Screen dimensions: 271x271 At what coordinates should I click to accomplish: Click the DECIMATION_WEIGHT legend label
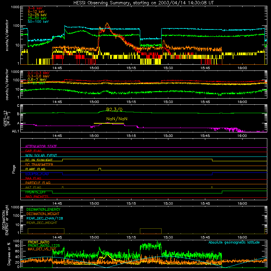[x=43, y=214]
